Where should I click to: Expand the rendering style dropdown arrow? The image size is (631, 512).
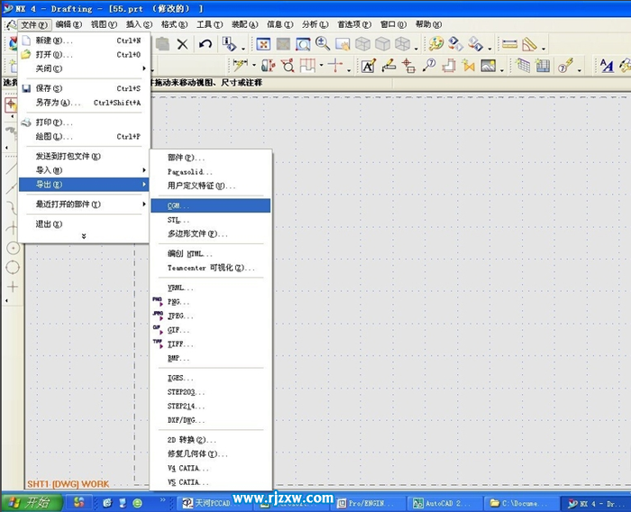tap(416, 49)
